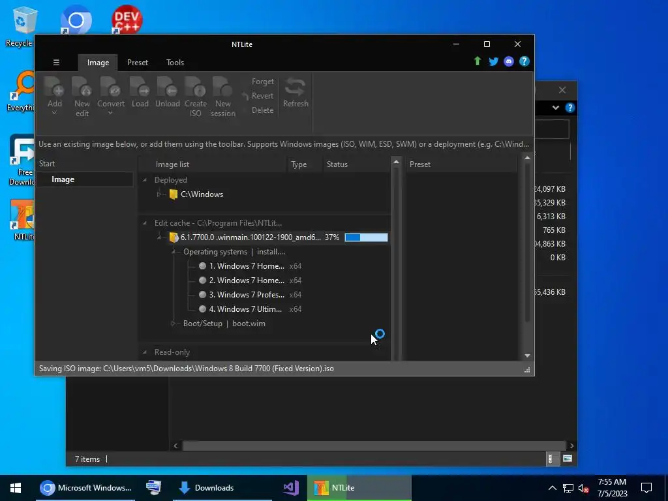Show hidden tray icons chevron
The image size is (668, 501).
pos(552,488)
